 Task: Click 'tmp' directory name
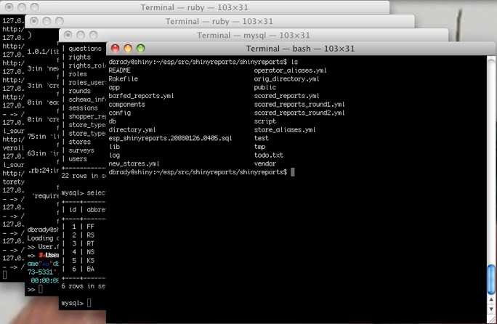259,147
